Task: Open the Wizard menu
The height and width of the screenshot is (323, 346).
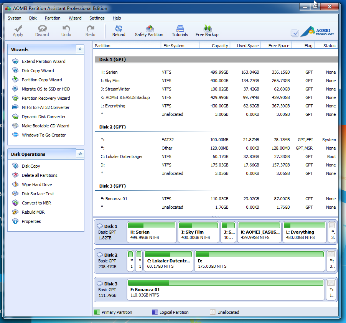Action: click(x=75, y=18)
